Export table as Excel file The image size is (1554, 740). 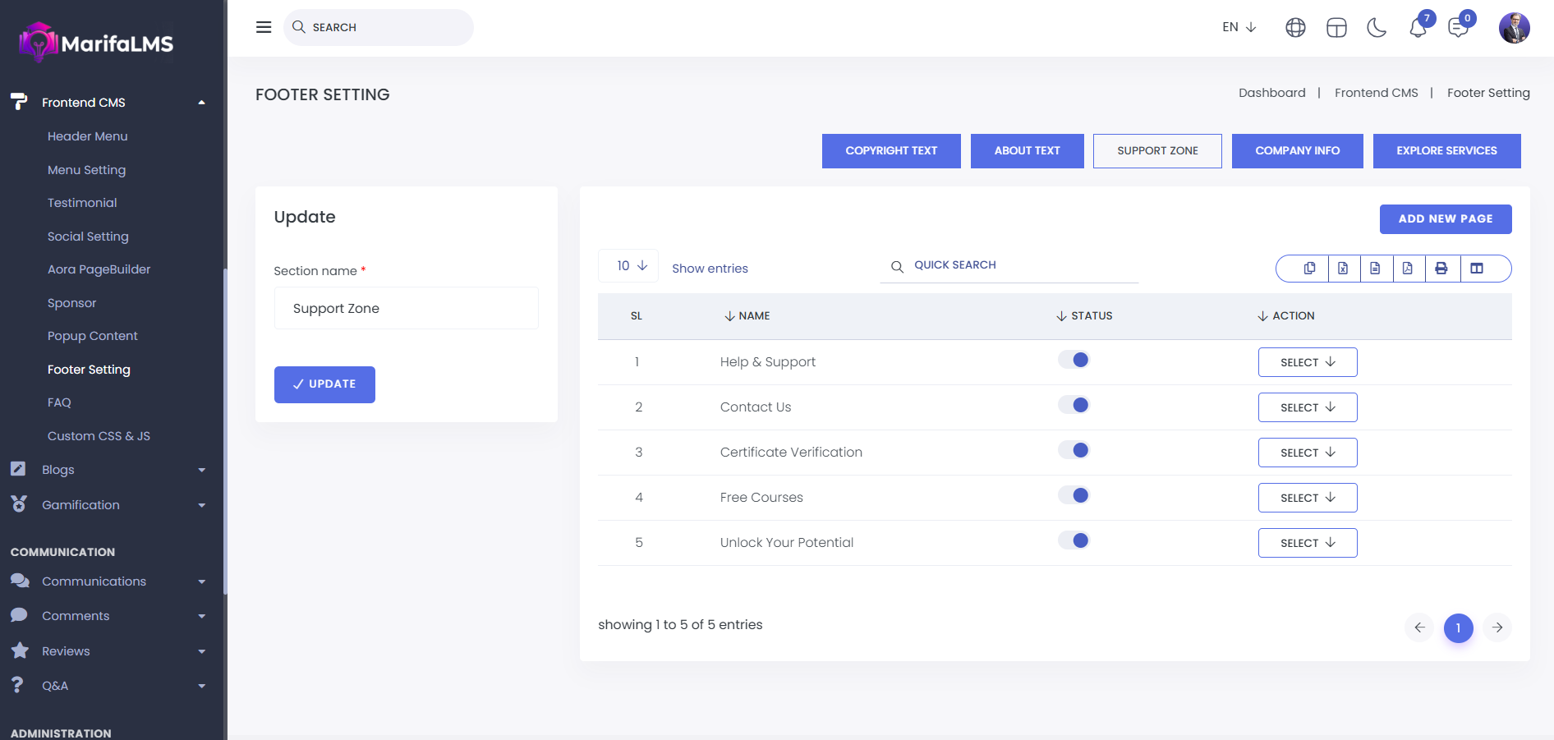(1343, 269)
